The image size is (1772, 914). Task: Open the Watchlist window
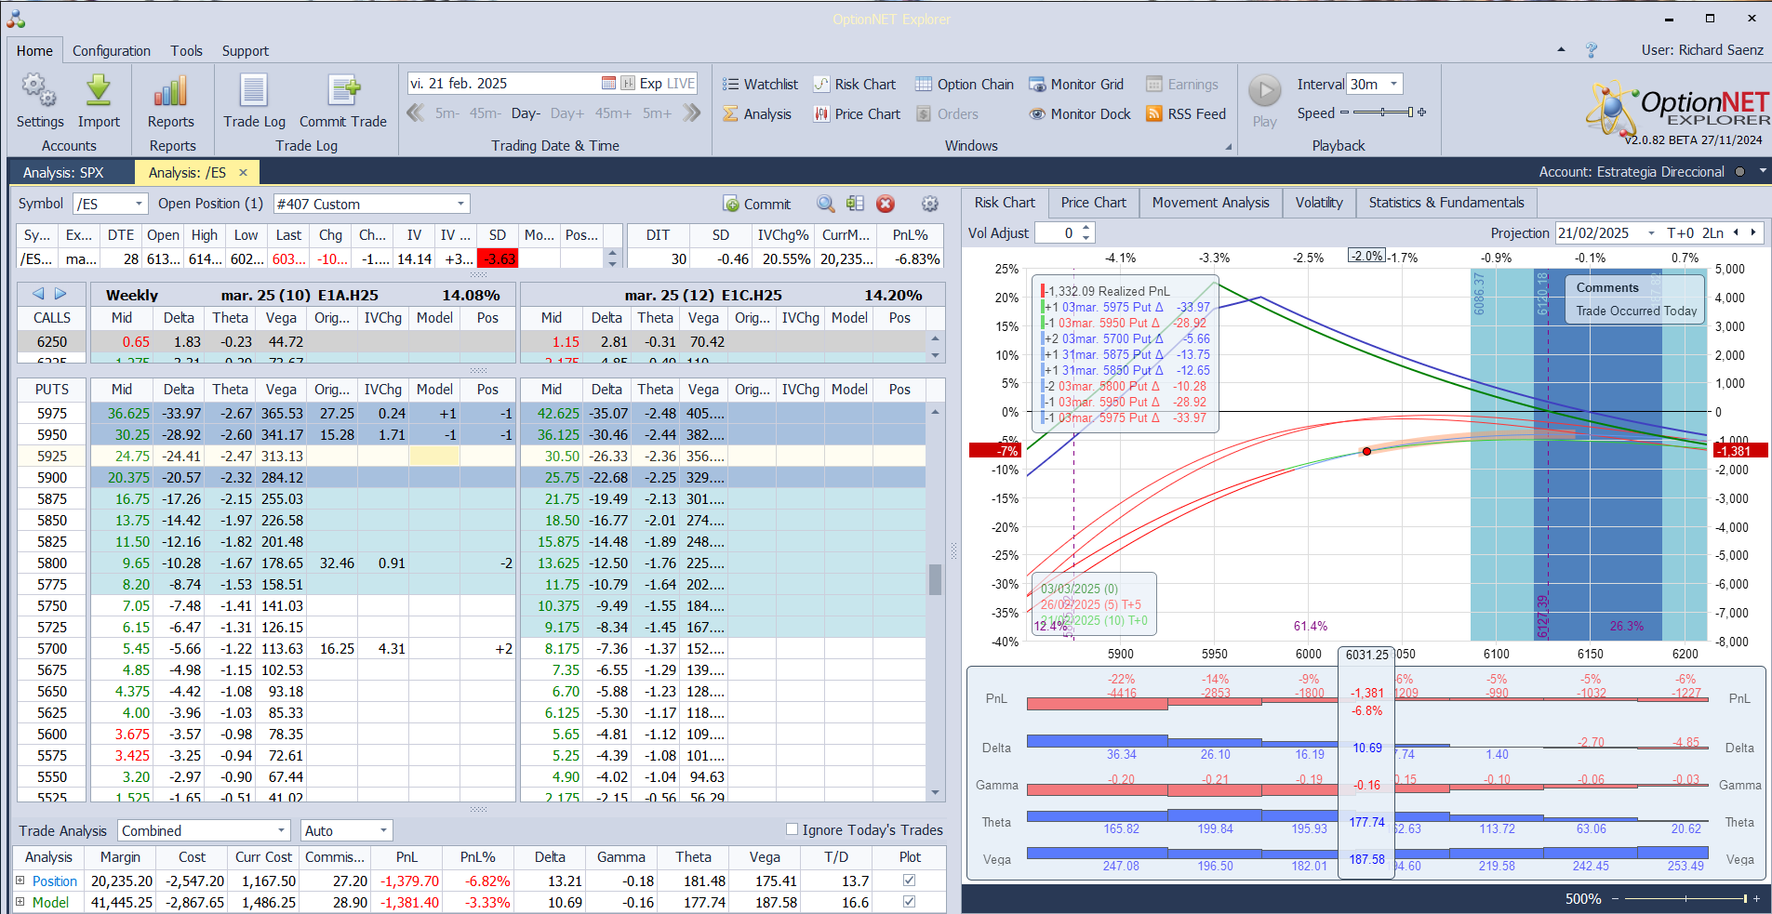(x=760, y=84)
